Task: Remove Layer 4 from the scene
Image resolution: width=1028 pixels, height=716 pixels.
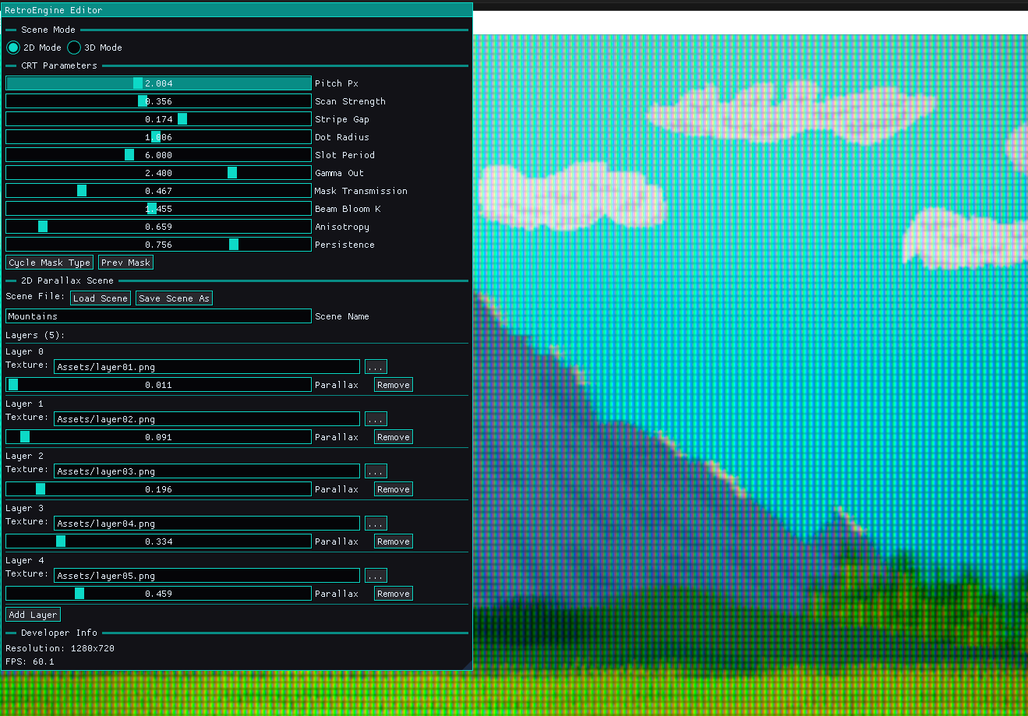Action: point(393,593)
